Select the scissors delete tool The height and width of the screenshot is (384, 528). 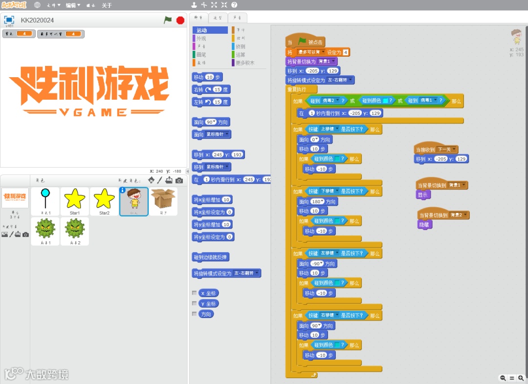pyautogui.click(x=204, y=5)
